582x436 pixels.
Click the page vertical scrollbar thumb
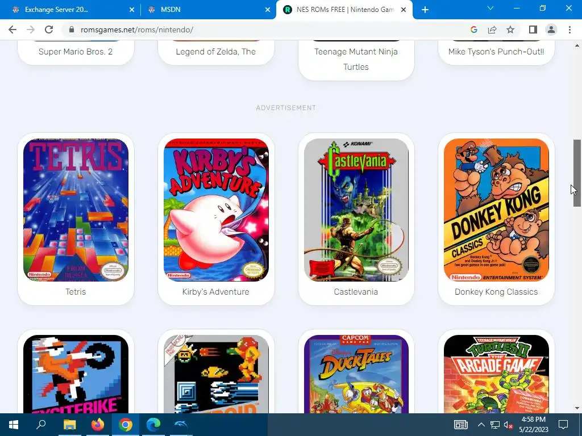(577, 173)
